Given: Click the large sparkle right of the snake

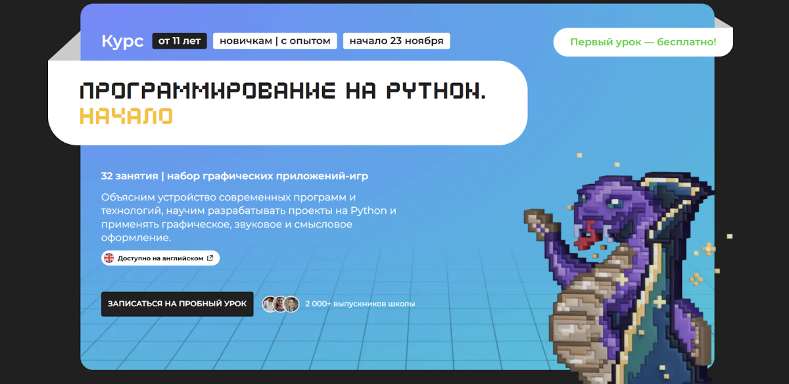Looking at the screenshot, I should 709,249.
